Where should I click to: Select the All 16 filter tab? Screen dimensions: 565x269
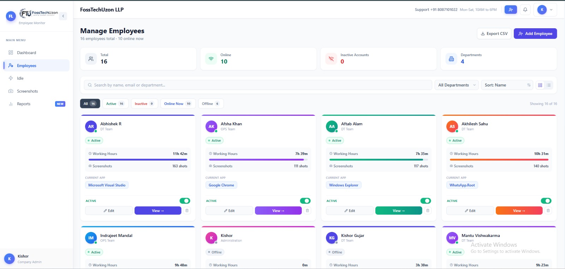[90, 103]
